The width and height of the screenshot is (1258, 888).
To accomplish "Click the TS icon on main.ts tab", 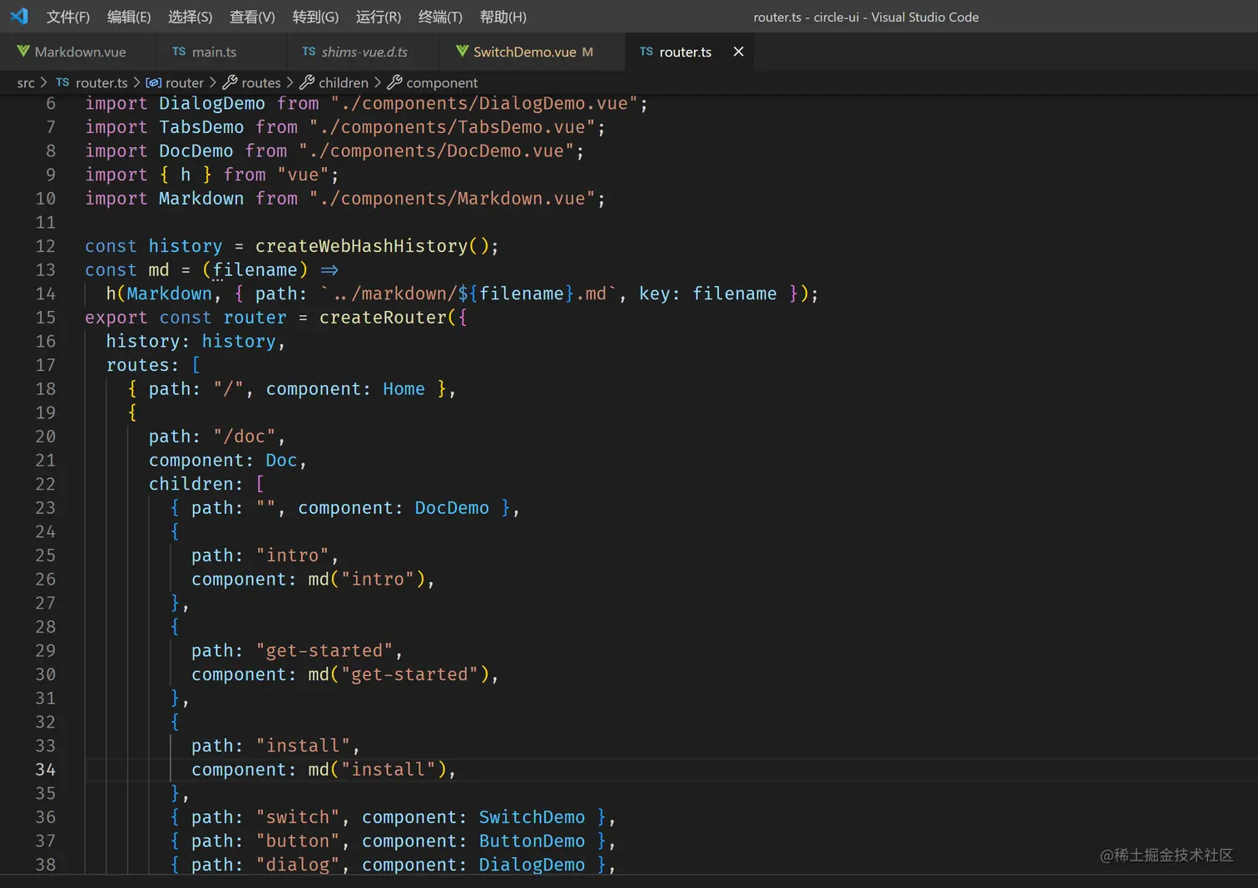I will pyautogui.click(x=179, y=52).
